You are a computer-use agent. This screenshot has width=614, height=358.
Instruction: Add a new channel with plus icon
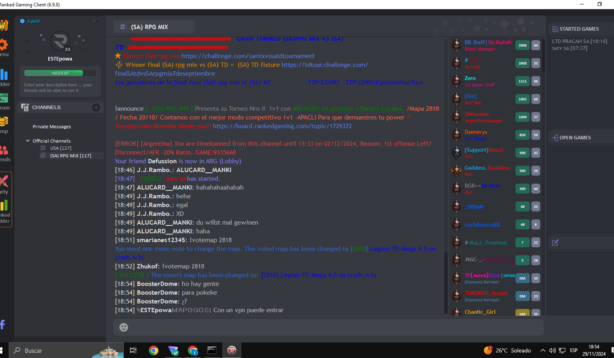pyautogui.click(x=96, y=108)
